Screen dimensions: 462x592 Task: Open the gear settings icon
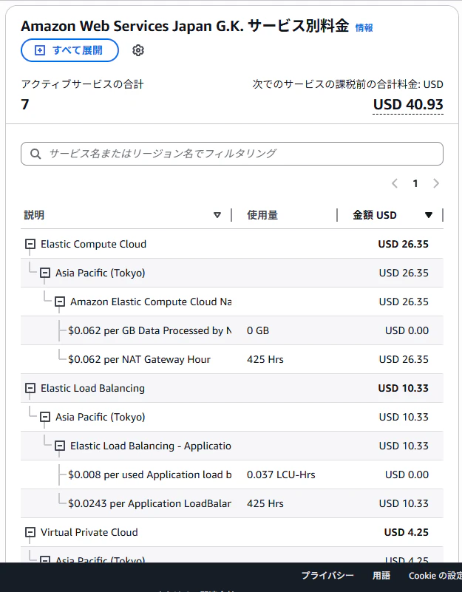[138, 50]
